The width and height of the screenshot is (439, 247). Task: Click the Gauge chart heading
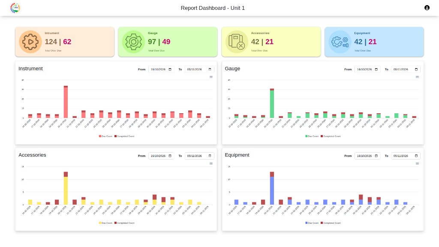click(232, 69)
